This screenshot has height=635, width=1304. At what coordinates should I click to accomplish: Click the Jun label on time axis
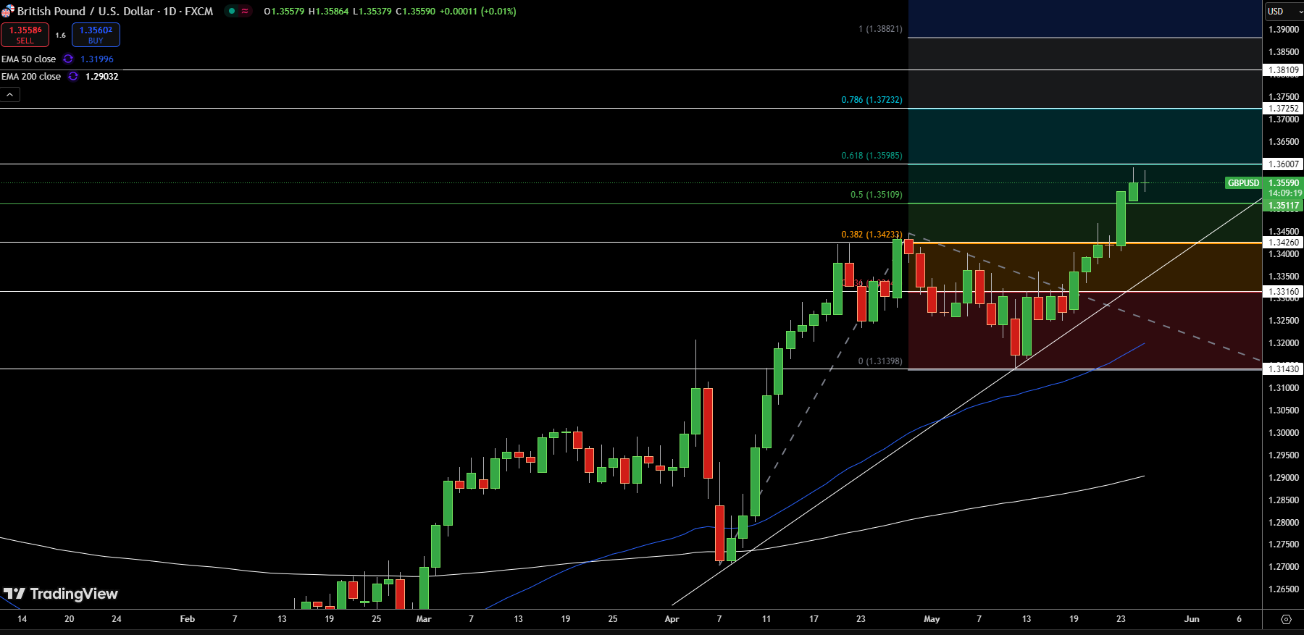pyautogui.click(x=1192, y=619)
